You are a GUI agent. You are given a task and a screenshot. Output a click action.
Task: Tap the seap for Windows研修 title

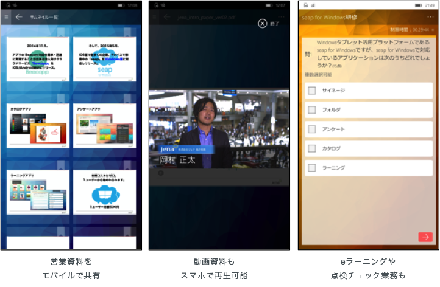(x=330, y=18)
